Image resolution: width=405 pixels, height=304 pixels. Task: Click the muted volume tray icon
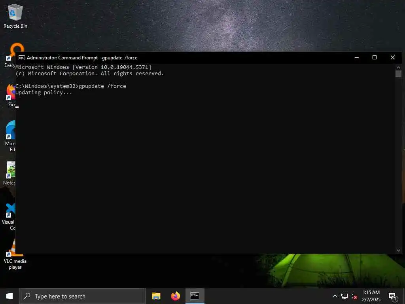click(x=354, y=296)
